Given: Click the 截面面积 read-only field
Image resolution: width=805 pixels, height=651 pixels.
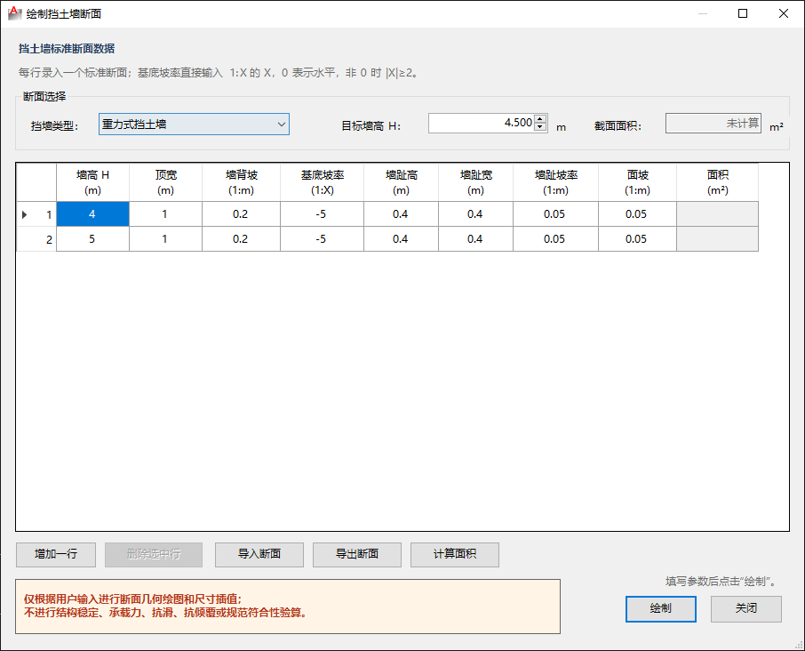Looking at the screenshot, I should coord(713,124).
